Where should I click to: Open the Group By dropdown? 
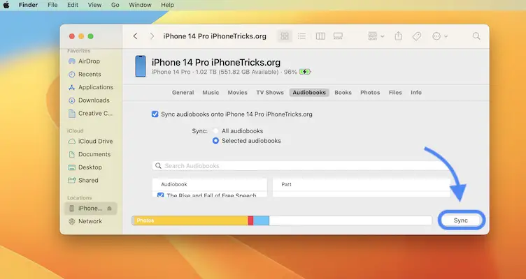click(376, 36)
